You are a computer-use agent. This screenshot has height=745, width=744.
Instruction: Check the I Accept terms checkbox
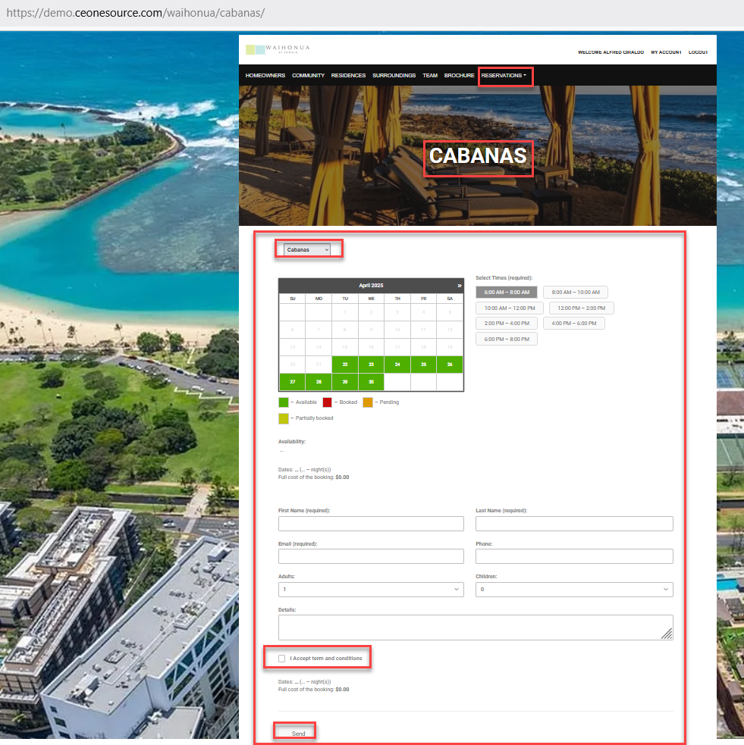[282, 659]
